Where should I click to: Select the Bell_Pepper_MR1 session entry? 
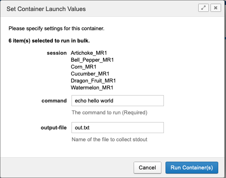pos(92,60)
